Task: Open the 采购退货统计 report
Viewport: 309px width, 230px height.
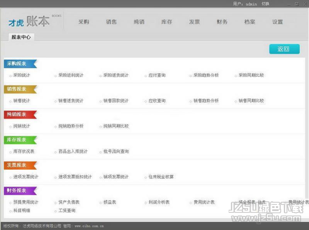Action: pos(116,75)
